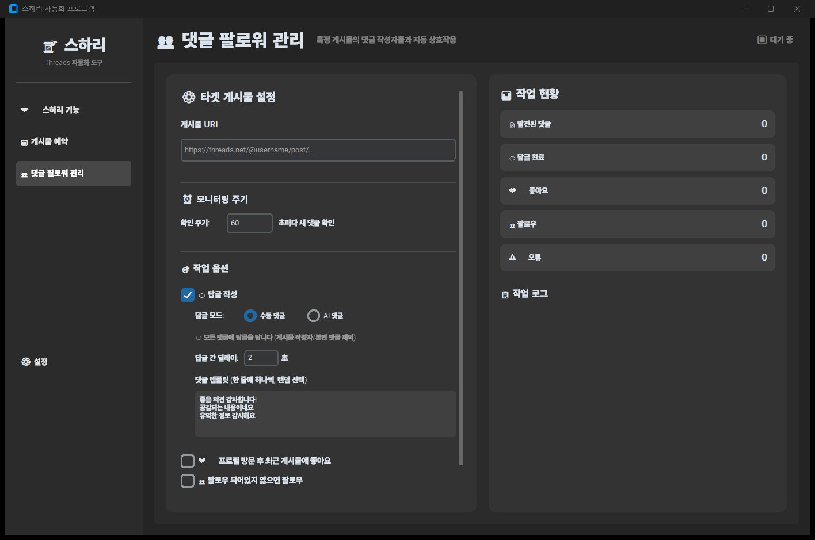Click the 확인 주기 seconds field
Screen dimensions: 815x540
tap(250, 223)
